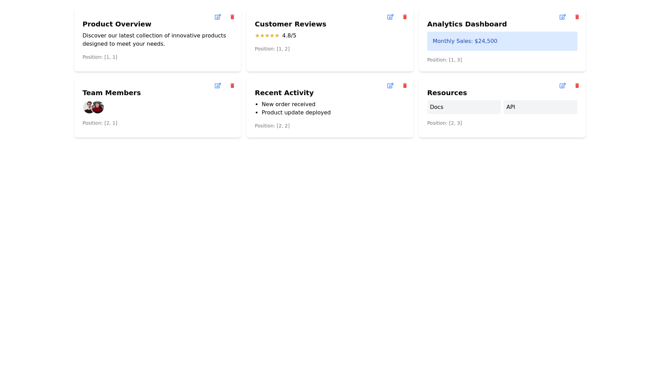Delete the Team Members card

(x=232, y=86)
